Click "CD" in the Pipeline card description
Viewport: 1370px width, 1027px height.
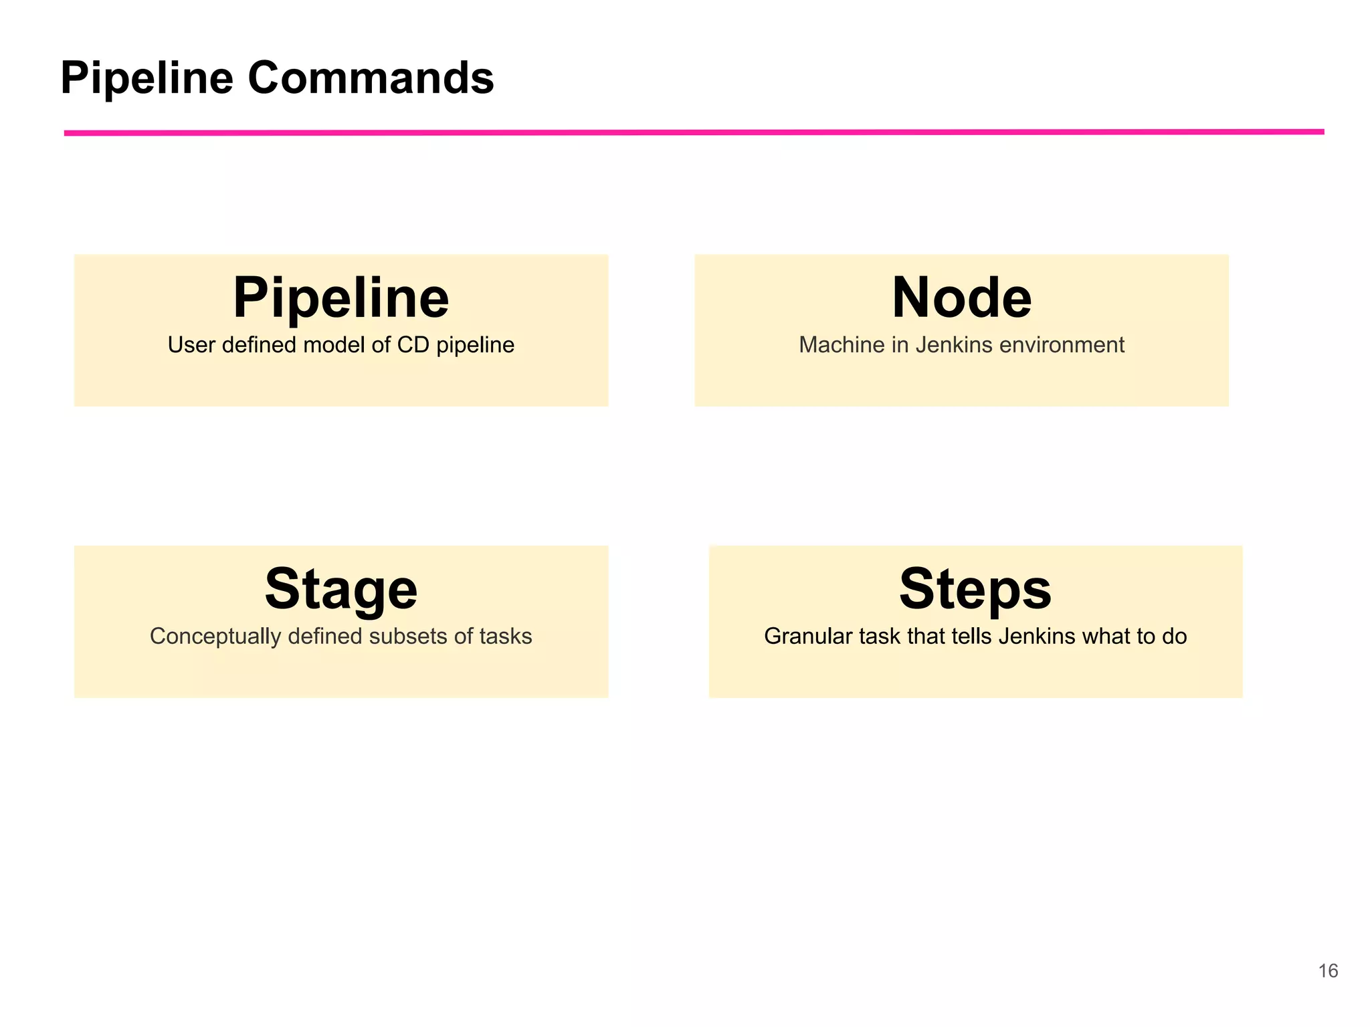point(413,345)
